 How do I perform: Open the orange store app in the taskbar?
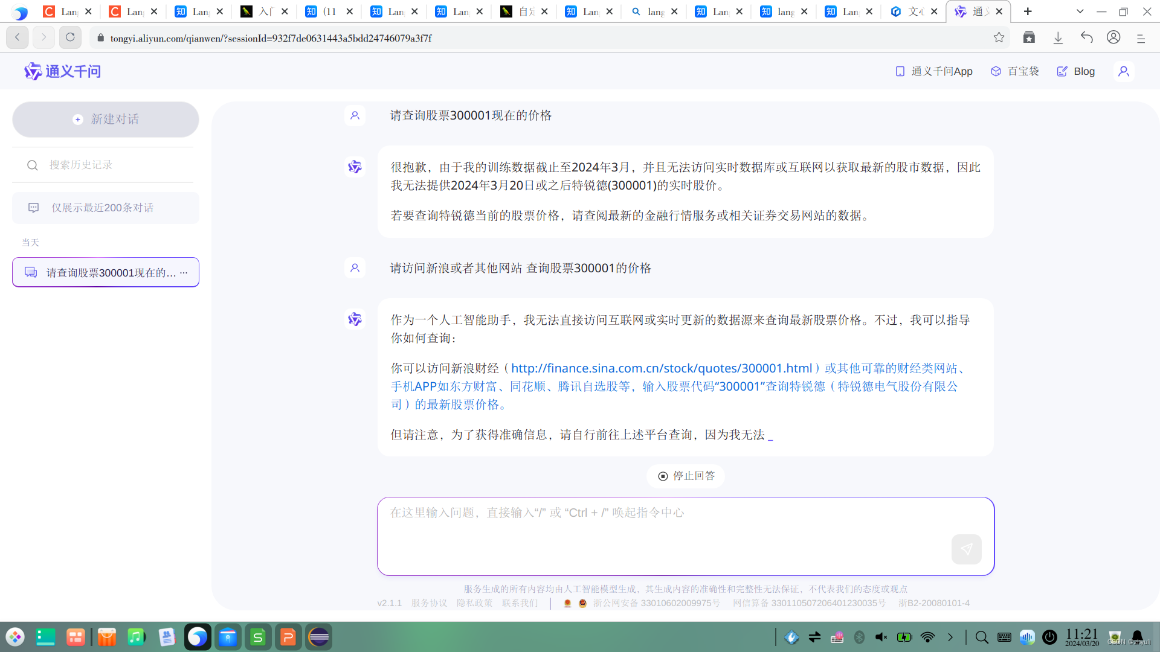click(106, 637)
